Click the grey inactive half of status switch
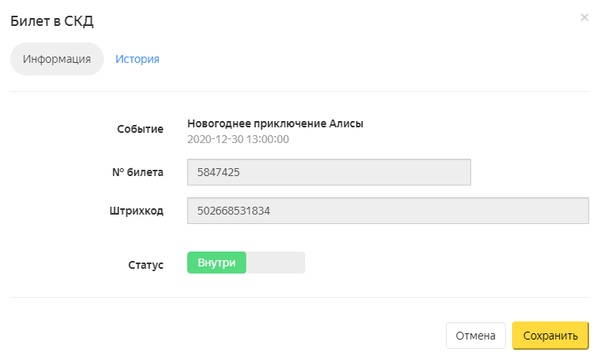The height and width of the screenshot is (360, 597). [x=275, y=263]
